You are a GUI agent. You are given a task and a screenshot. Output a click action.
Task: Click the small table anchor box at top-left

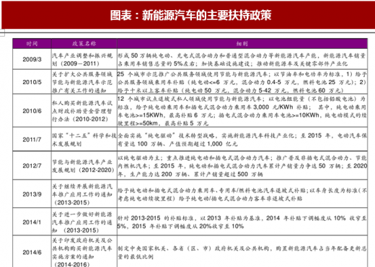click(x=2, y=33)
